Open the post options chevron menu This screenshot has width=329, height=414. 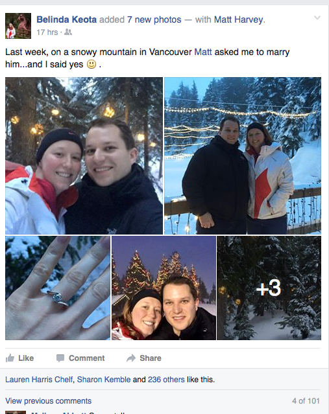click(x=317, y=18)
